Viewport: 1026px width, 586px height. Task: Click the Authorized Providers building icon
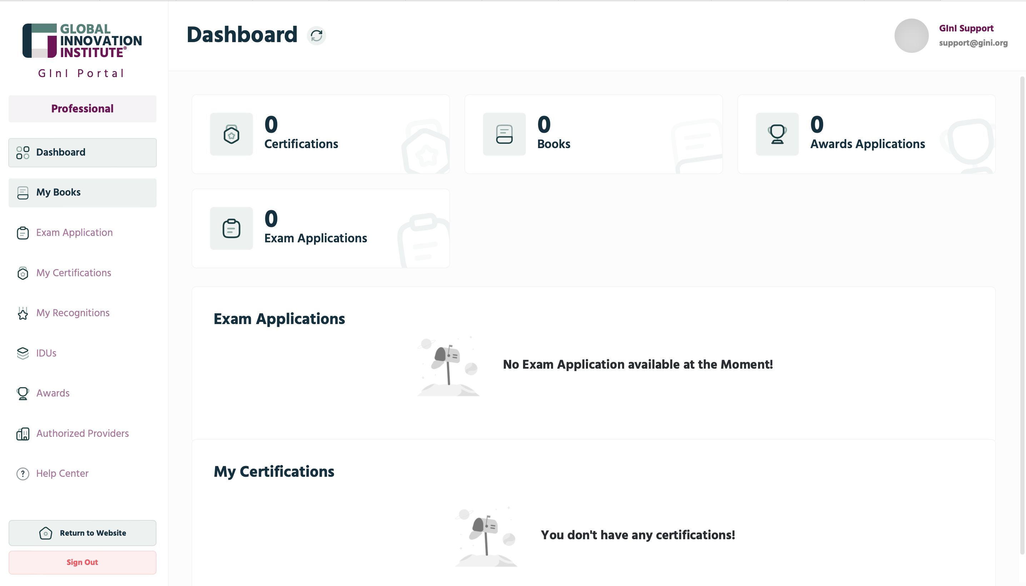(23, 434)
